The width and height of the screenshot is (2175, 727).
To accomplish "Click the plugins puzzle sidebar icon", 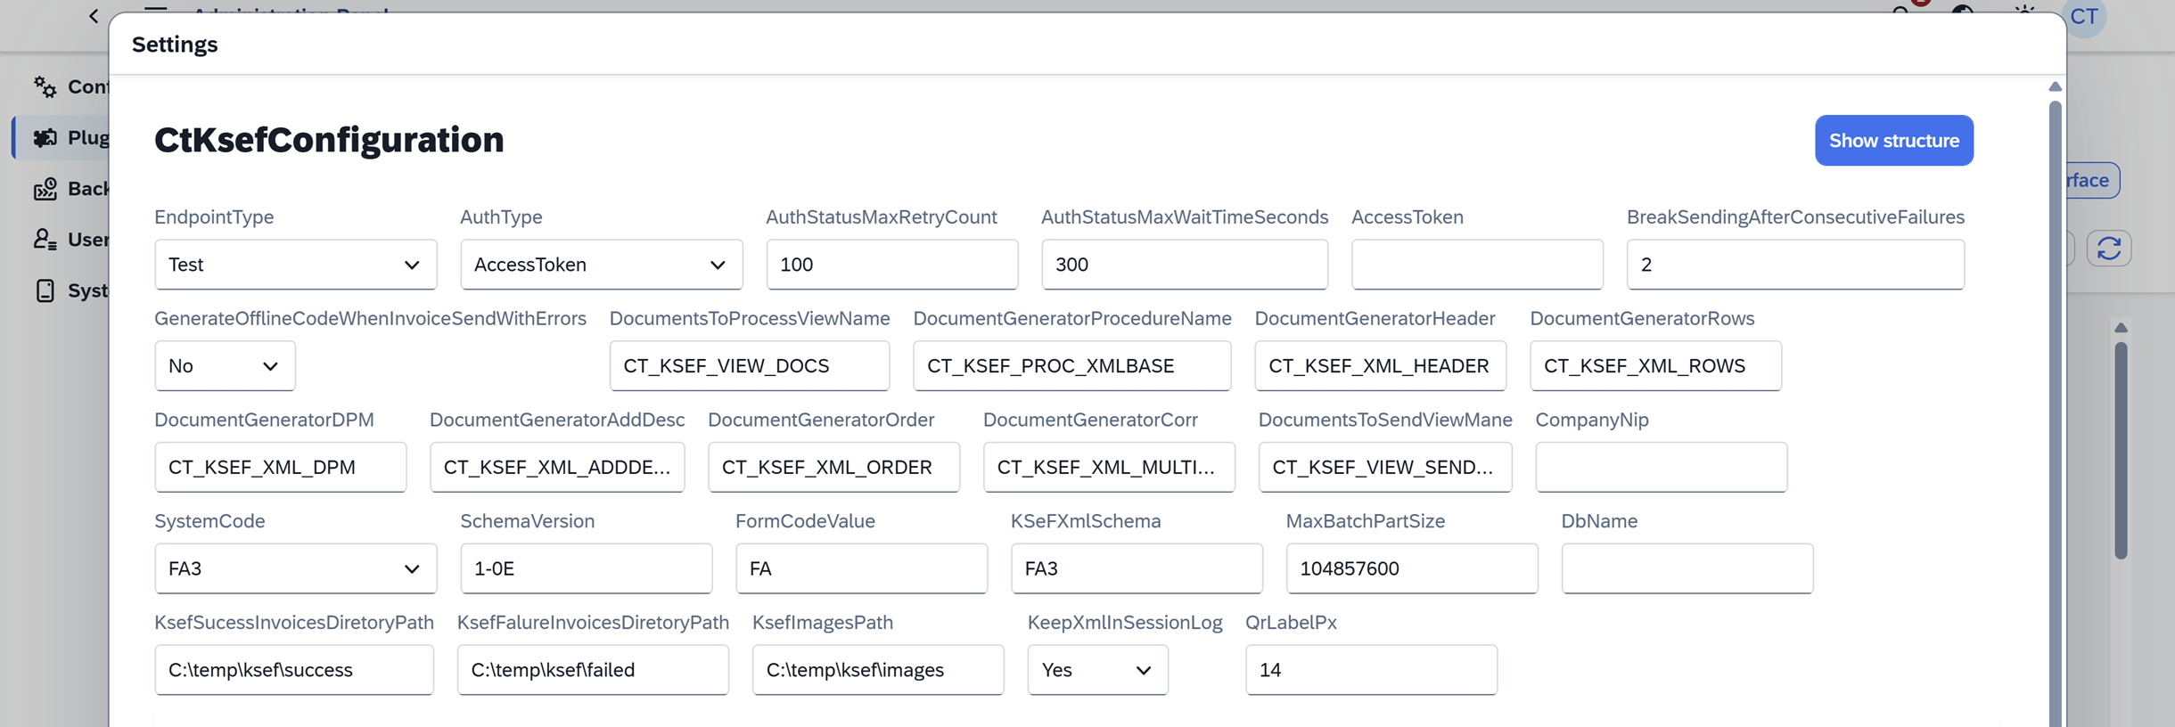I will (45, 137).
